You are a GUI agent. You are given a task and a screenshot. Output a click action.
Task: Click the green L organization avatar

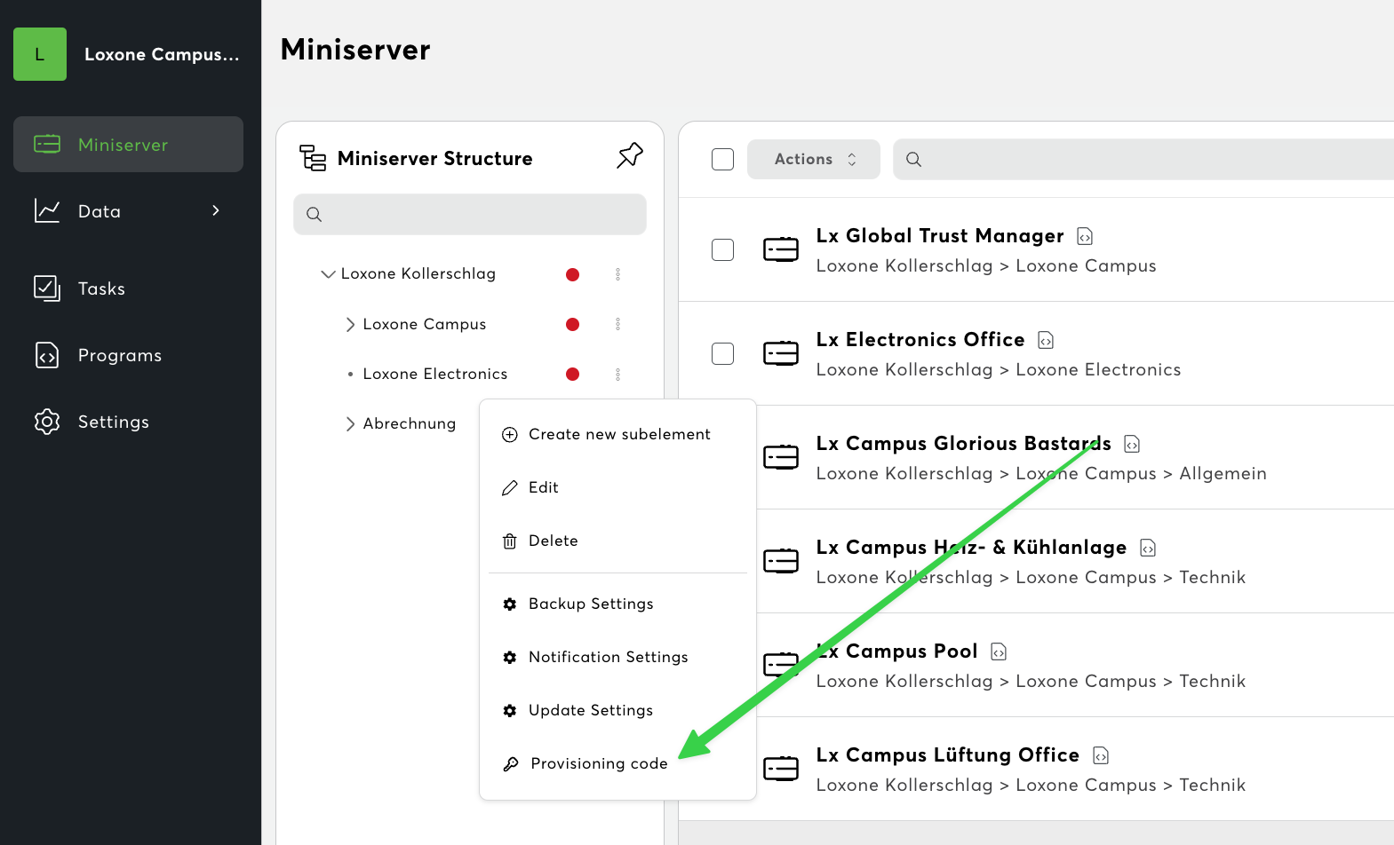coord(40,54)
